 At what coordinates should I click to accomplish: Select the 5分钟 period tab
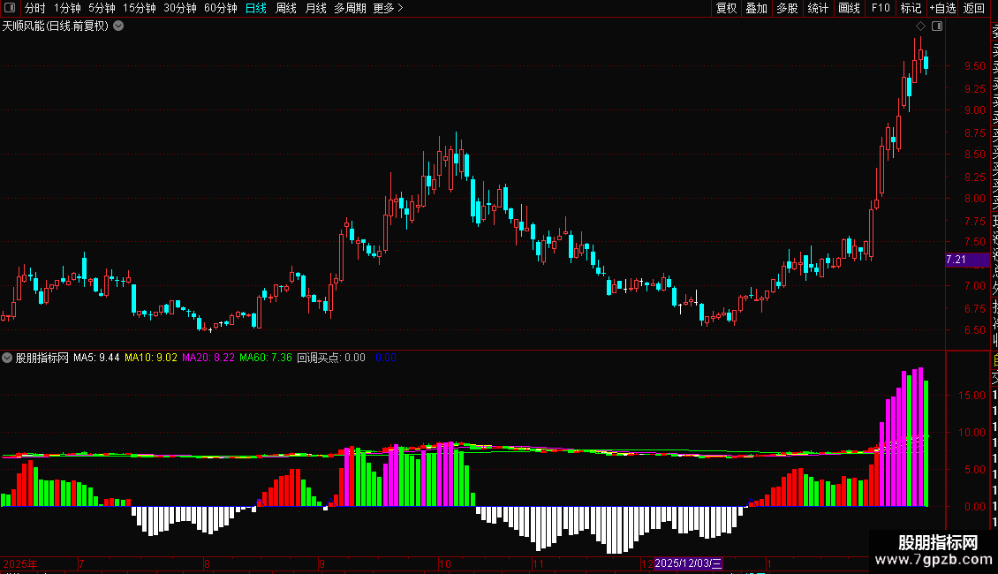click(x=102, y=8)
